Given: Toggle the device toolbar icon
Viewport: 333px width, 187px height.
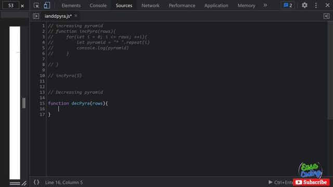Looking at the screenshot, I should tap(47, 5).
